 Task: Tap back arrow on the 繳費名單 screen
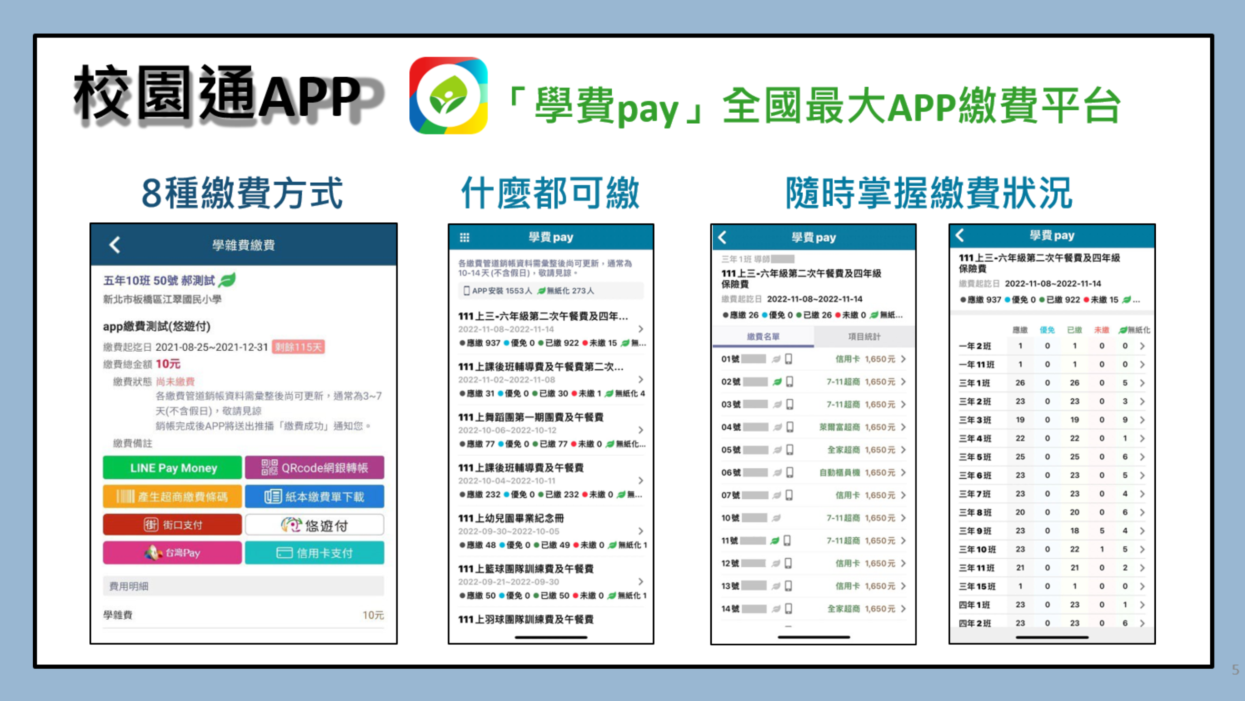pos(723,237)
